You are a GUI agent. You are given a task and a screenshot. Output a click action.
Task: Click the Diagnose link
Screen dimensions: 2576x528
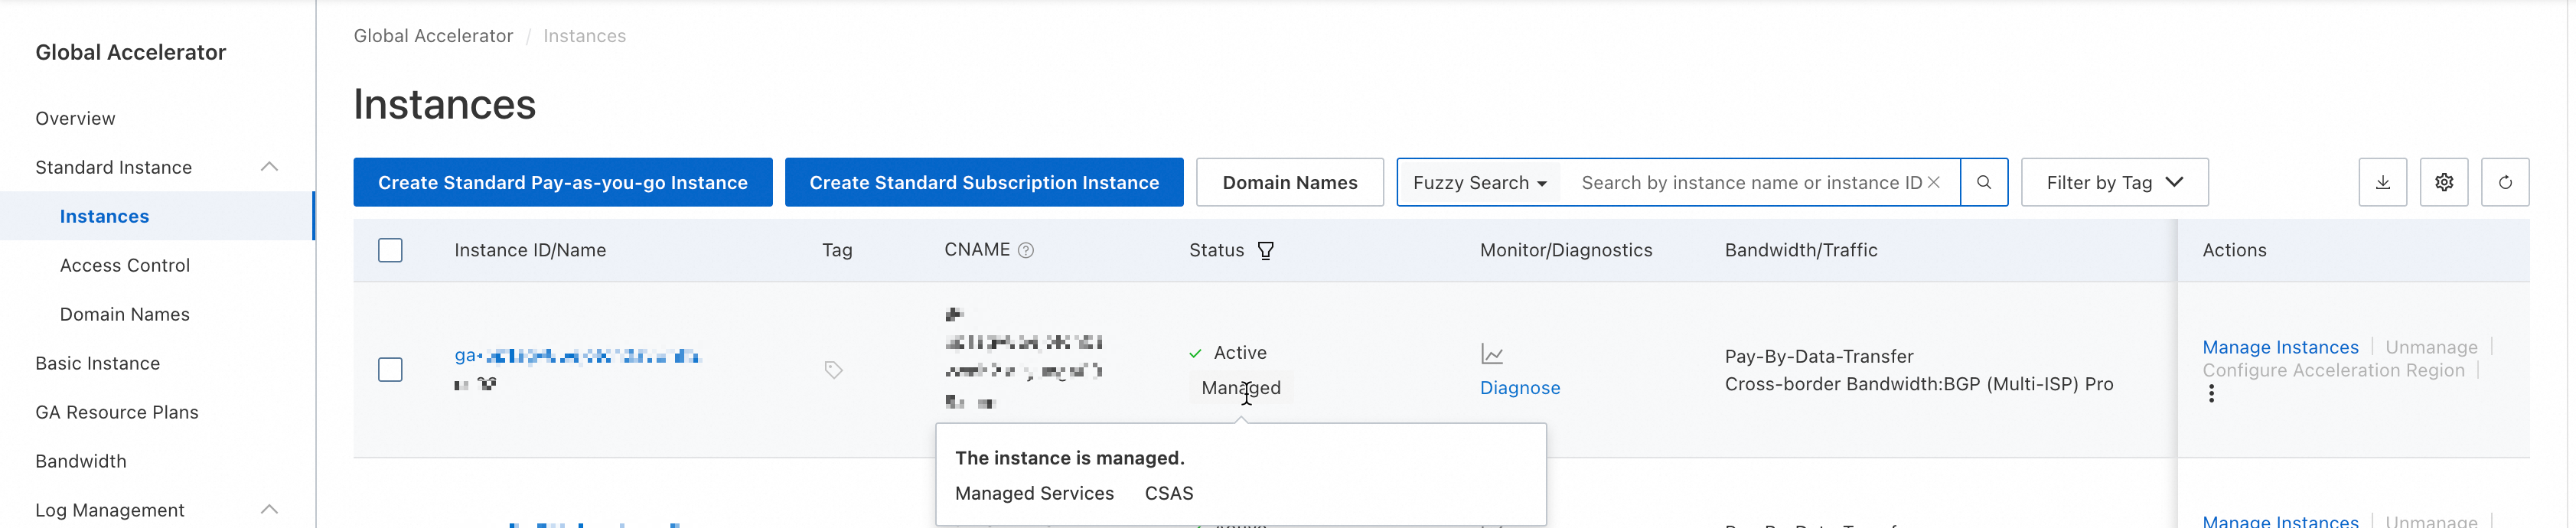tap(1519, 388)
